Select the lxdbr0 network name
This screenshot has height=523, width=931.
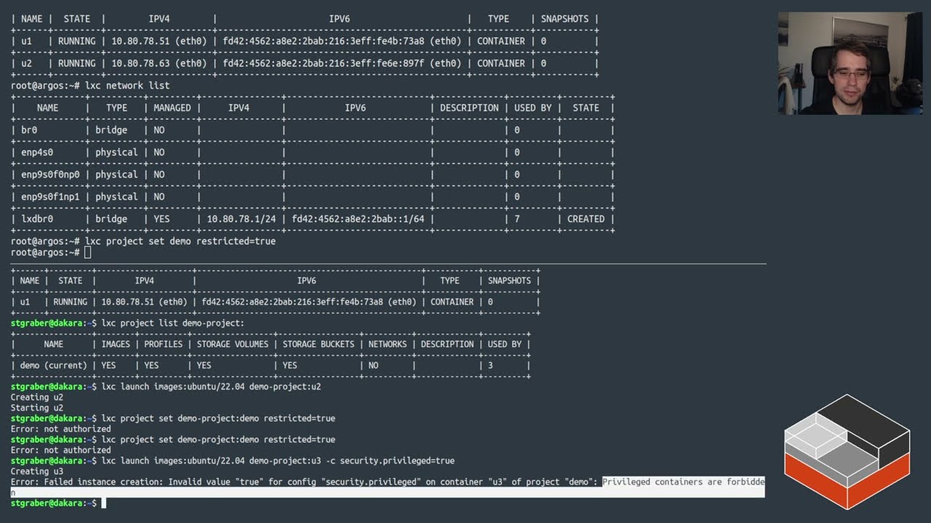click(37, 219)
